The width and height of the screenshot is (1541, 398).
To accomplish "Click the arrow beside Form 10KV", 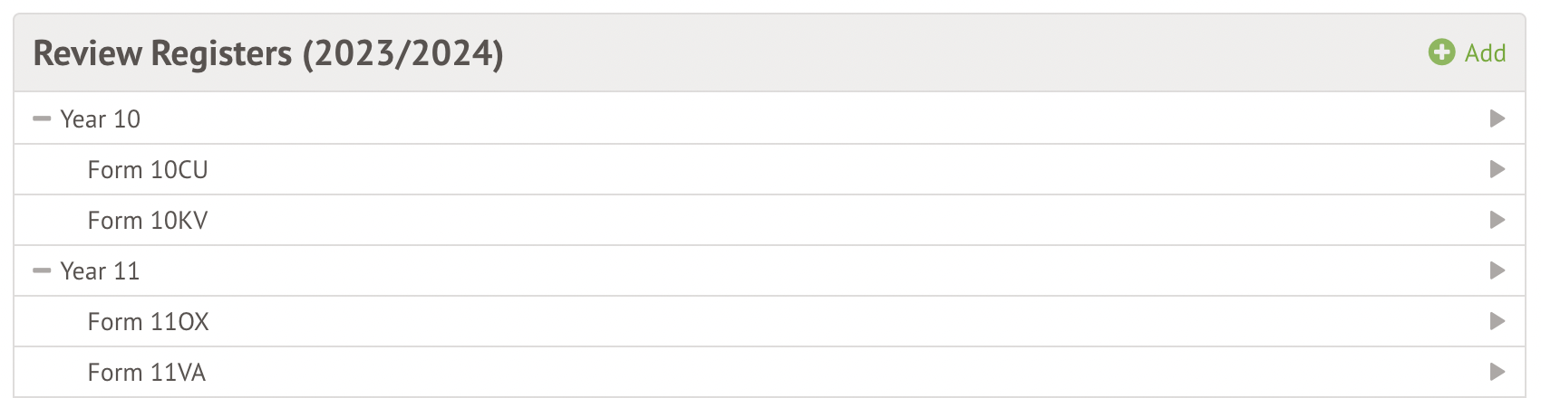I will (x=1497, y=220).
